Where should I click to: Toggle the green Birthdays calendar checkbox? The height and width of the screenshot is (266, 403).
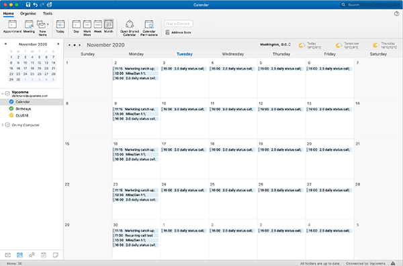coord(11,109)
